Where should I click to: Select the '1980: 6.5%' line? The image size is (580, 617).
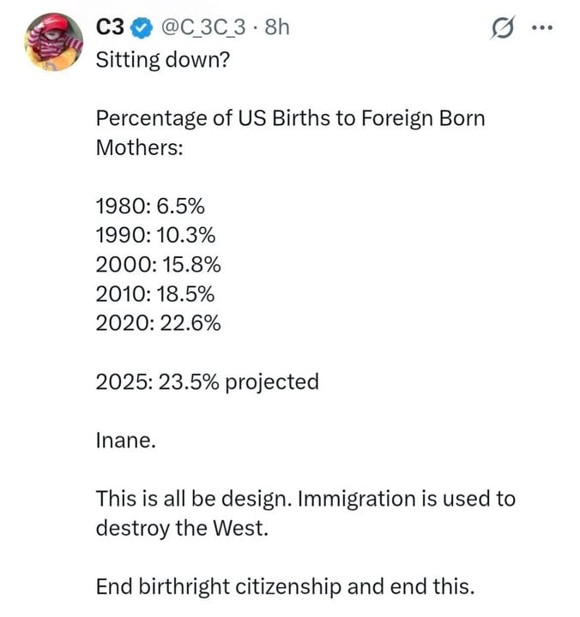(150, 206)
